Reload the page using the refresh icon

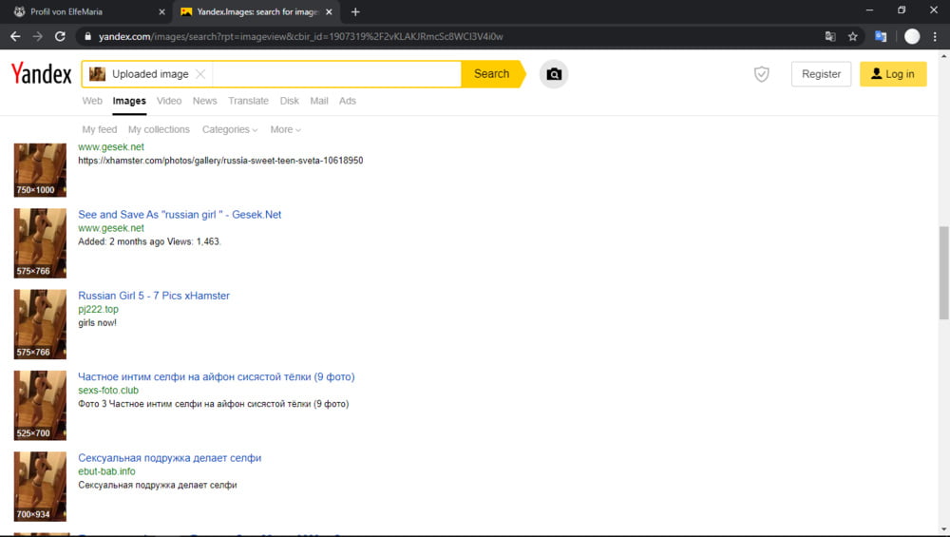tap(60, 36)
